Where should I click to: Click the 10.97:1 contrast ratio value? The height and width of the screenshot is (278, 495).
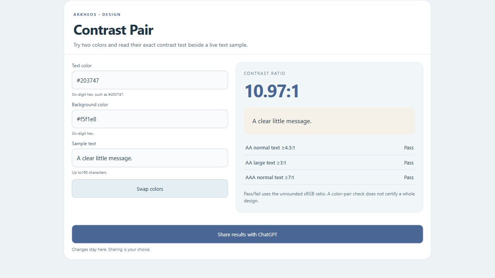pos(272,92)
